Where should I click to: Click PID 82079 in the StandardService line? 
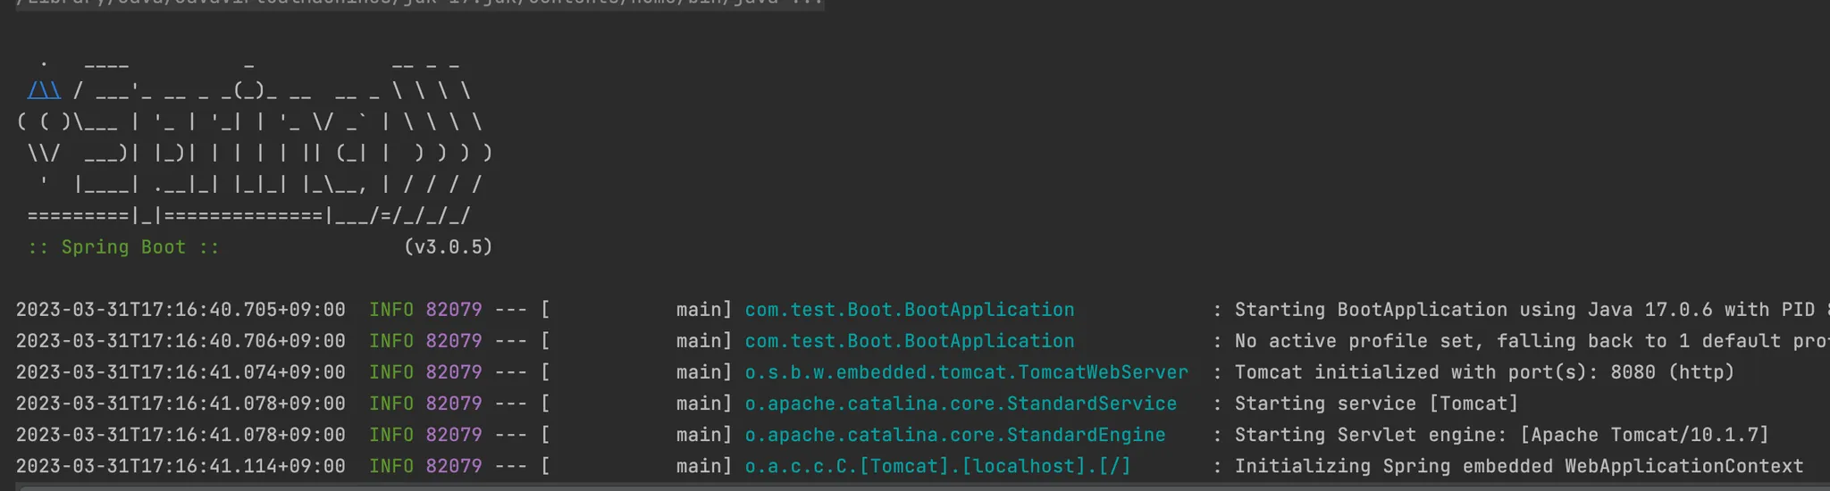coord(454,404)
